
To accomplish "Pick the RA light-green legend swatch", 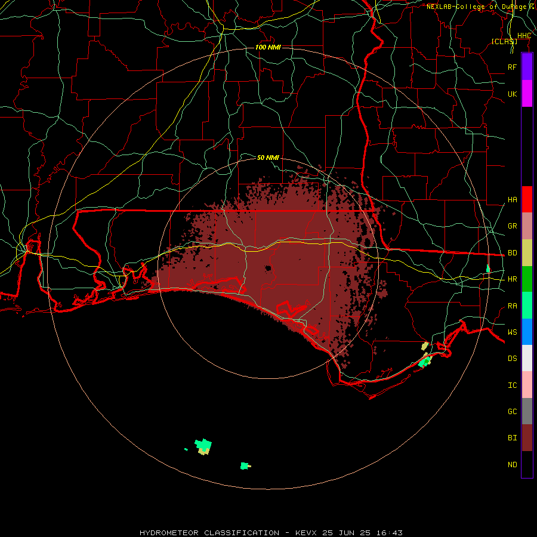I will (527, 305).
